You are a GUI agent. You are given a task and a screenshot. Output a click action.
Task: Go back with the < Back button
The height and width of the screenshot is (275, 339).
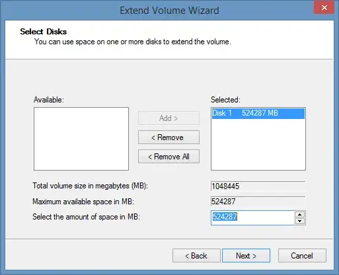(196, 256)
